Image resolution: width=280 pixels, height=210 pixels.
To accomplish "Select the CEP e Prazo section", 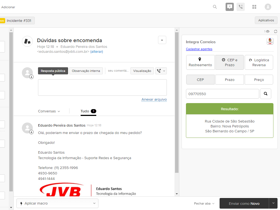I will [229, 62].
